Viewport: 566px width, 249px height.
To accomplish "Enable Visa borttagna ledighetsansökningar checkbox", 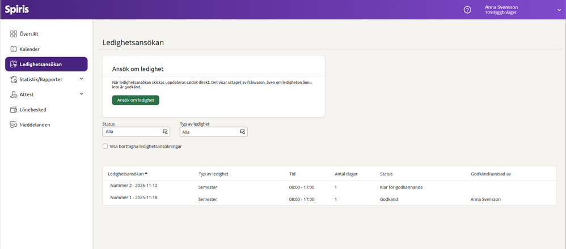I will tap(105, 146).
